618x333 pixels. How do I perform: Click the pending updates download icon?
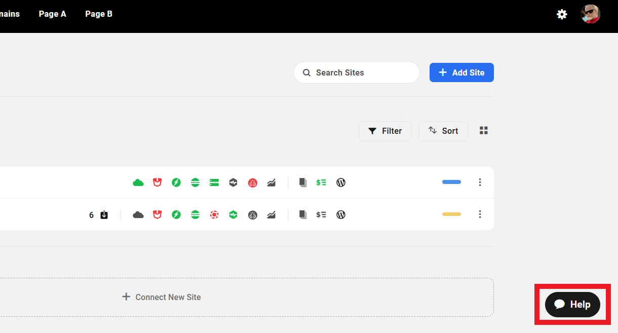tap(104, 215)
